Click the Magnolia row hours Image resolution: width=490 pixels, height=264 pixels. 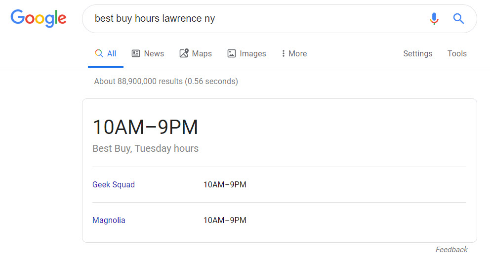point(225,220)
